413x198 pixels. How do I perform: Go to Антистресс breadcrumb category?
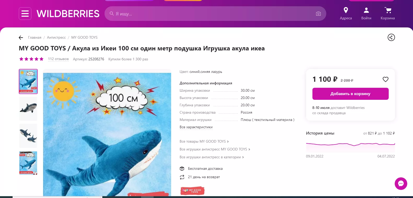(56, 38)
